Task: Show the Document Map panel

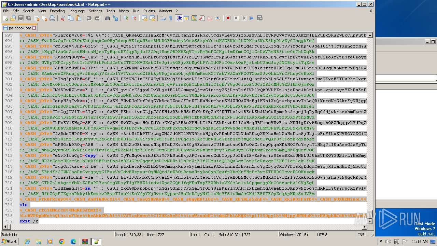Action: 194,18
